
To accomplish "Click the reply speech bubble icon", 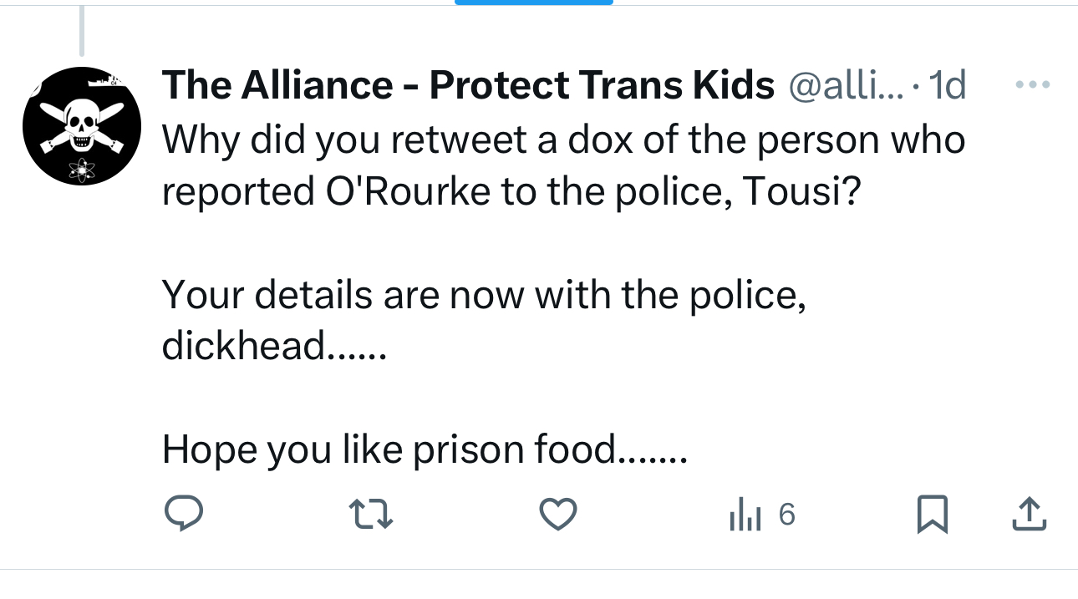I will pyautogui.click(x=183, y=514).
